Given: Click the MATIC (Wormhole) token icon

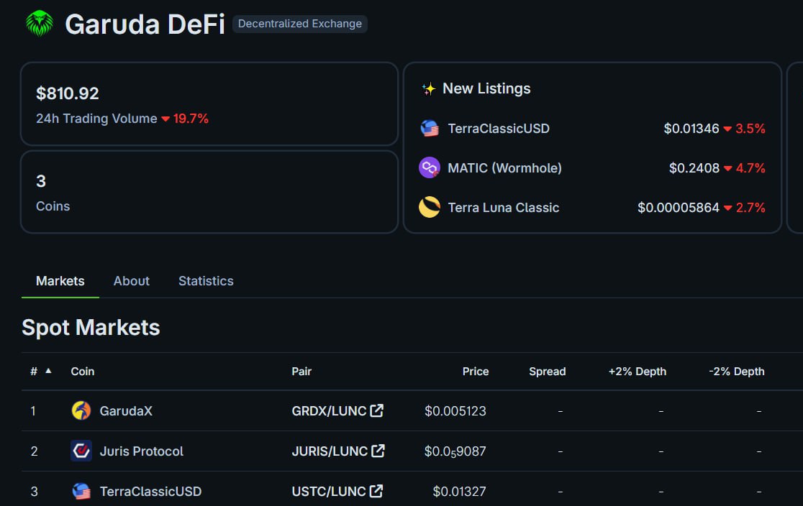Looking at the screenshot, I should 430,167.
